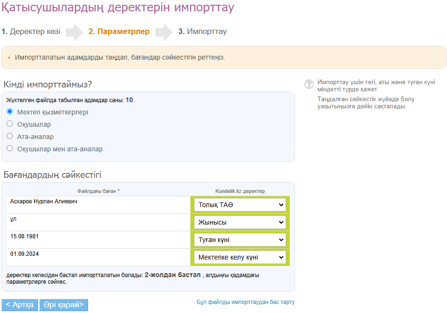This screenshot has width=447, height=313.
Task: Click the arrow before the Импорттау step
Action: point(164,32)
